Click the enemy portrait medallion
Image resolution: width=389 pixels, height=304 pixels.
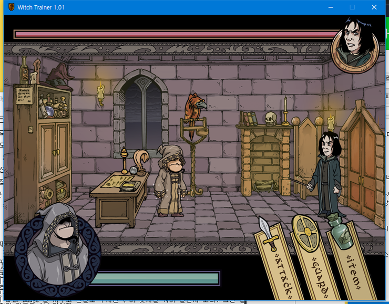click(355, 45)
